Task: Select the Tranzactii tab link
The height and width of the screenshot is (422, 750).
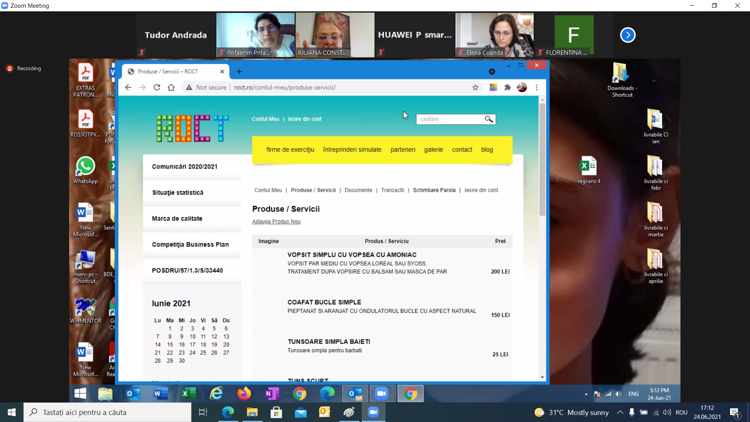Action: tap(392, 190)
